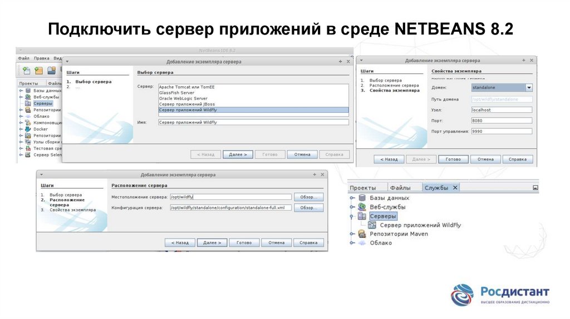Expand the Docker tree node

(21, 129)
